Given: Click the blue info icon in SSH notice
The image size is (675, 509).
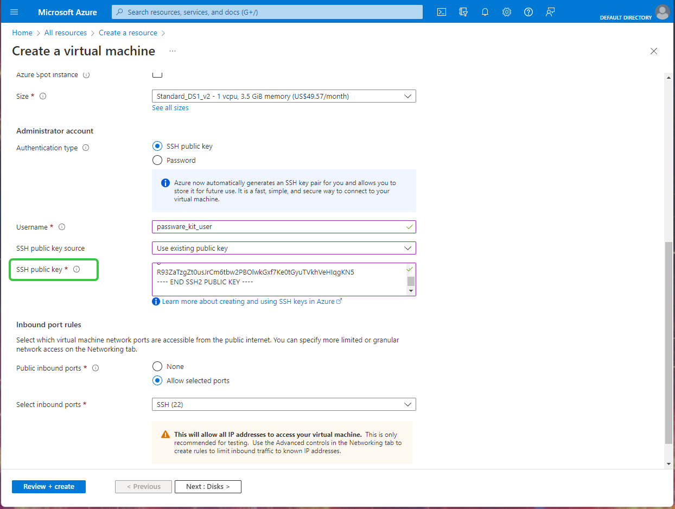Looking at the screenshot, I should pyautogui.click(x=165, y=183).
